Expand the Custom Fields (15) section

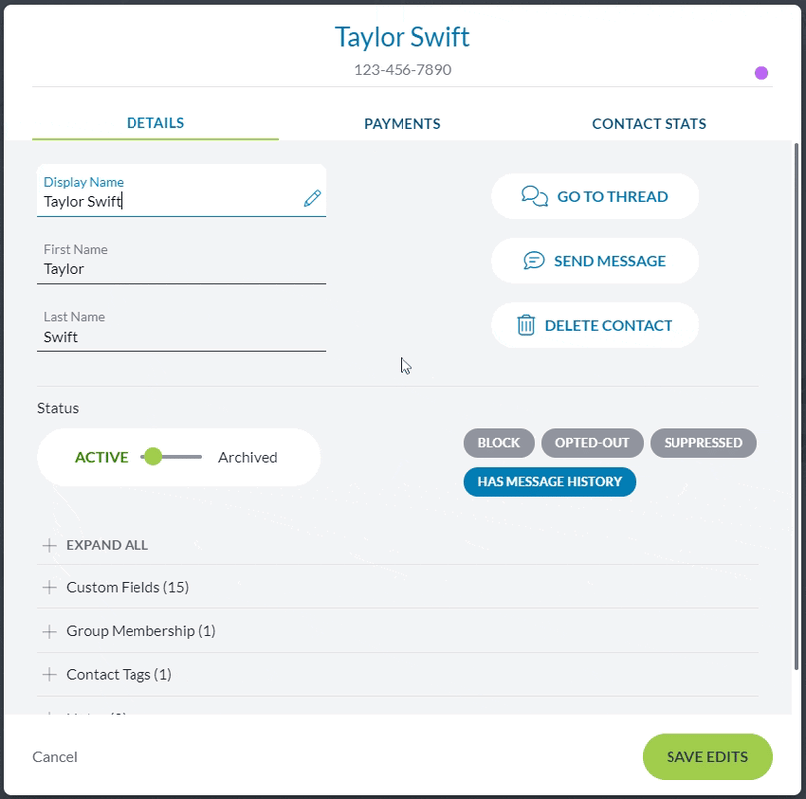[x=398, y=587]
